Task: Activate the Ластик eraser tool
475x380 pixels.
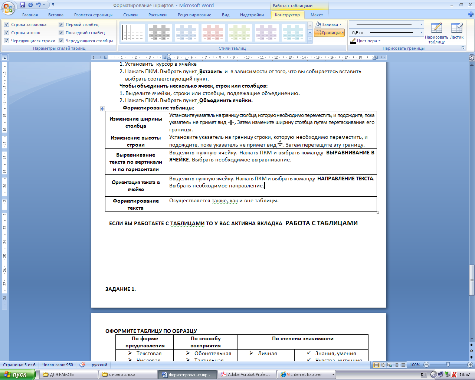Action: point(457,31)
